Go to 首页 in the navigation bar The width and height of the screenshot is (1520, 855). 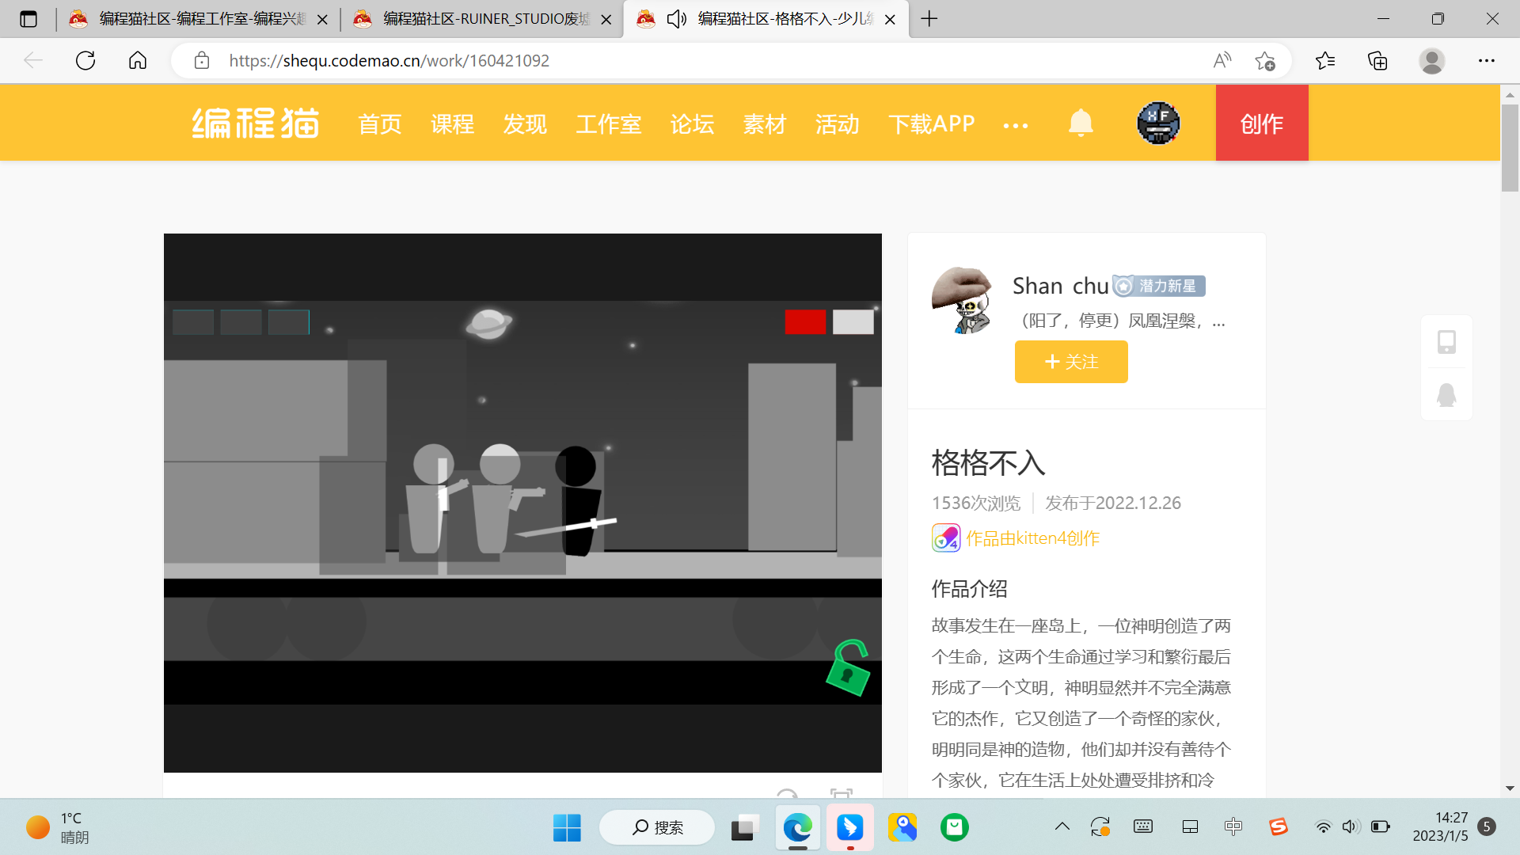pyautogui.click(x=380, y=123)
